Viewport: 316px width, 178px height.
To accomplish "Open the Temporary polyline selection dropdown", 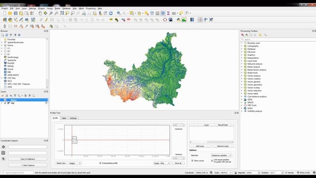I will [221, 155].
